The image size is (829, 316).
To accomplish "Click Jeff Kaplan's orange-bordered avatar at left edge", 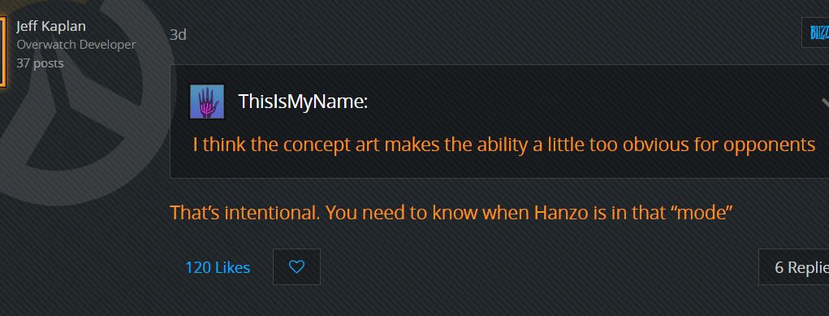I will pyautogui.click(x=2, y=51).
